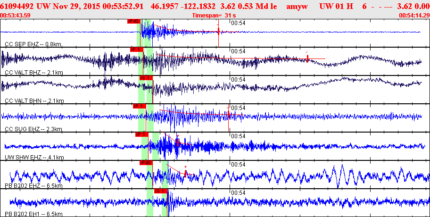Click the 00:54 time tick on SEP EHZ row
Viewport: 430px width, 217px height.
click(238, 23)
